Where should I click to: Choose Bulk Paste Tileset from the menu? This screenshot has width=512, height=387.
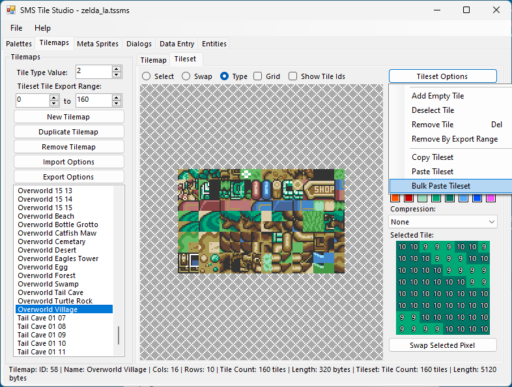451,186
